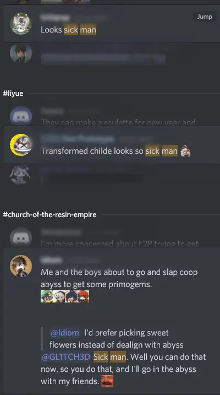
Task: Click the white-haired character emoji
Action: point(59,296)
